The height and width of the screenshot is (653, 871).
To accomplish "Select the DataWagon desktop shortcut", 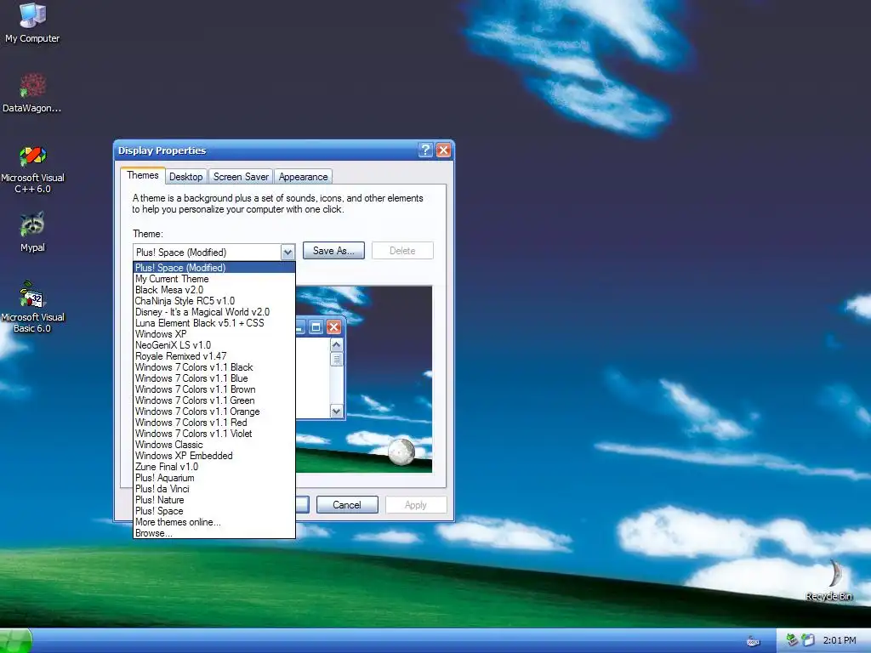I will (x=32, y=92).
